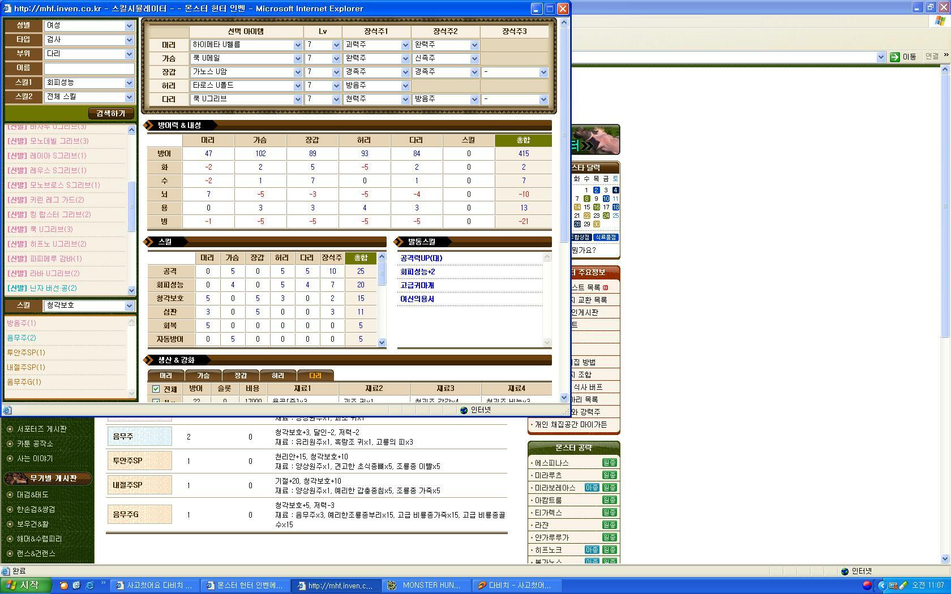
Task: Open the 다리 장식주3 dropdown
Action: coord(543,99)
